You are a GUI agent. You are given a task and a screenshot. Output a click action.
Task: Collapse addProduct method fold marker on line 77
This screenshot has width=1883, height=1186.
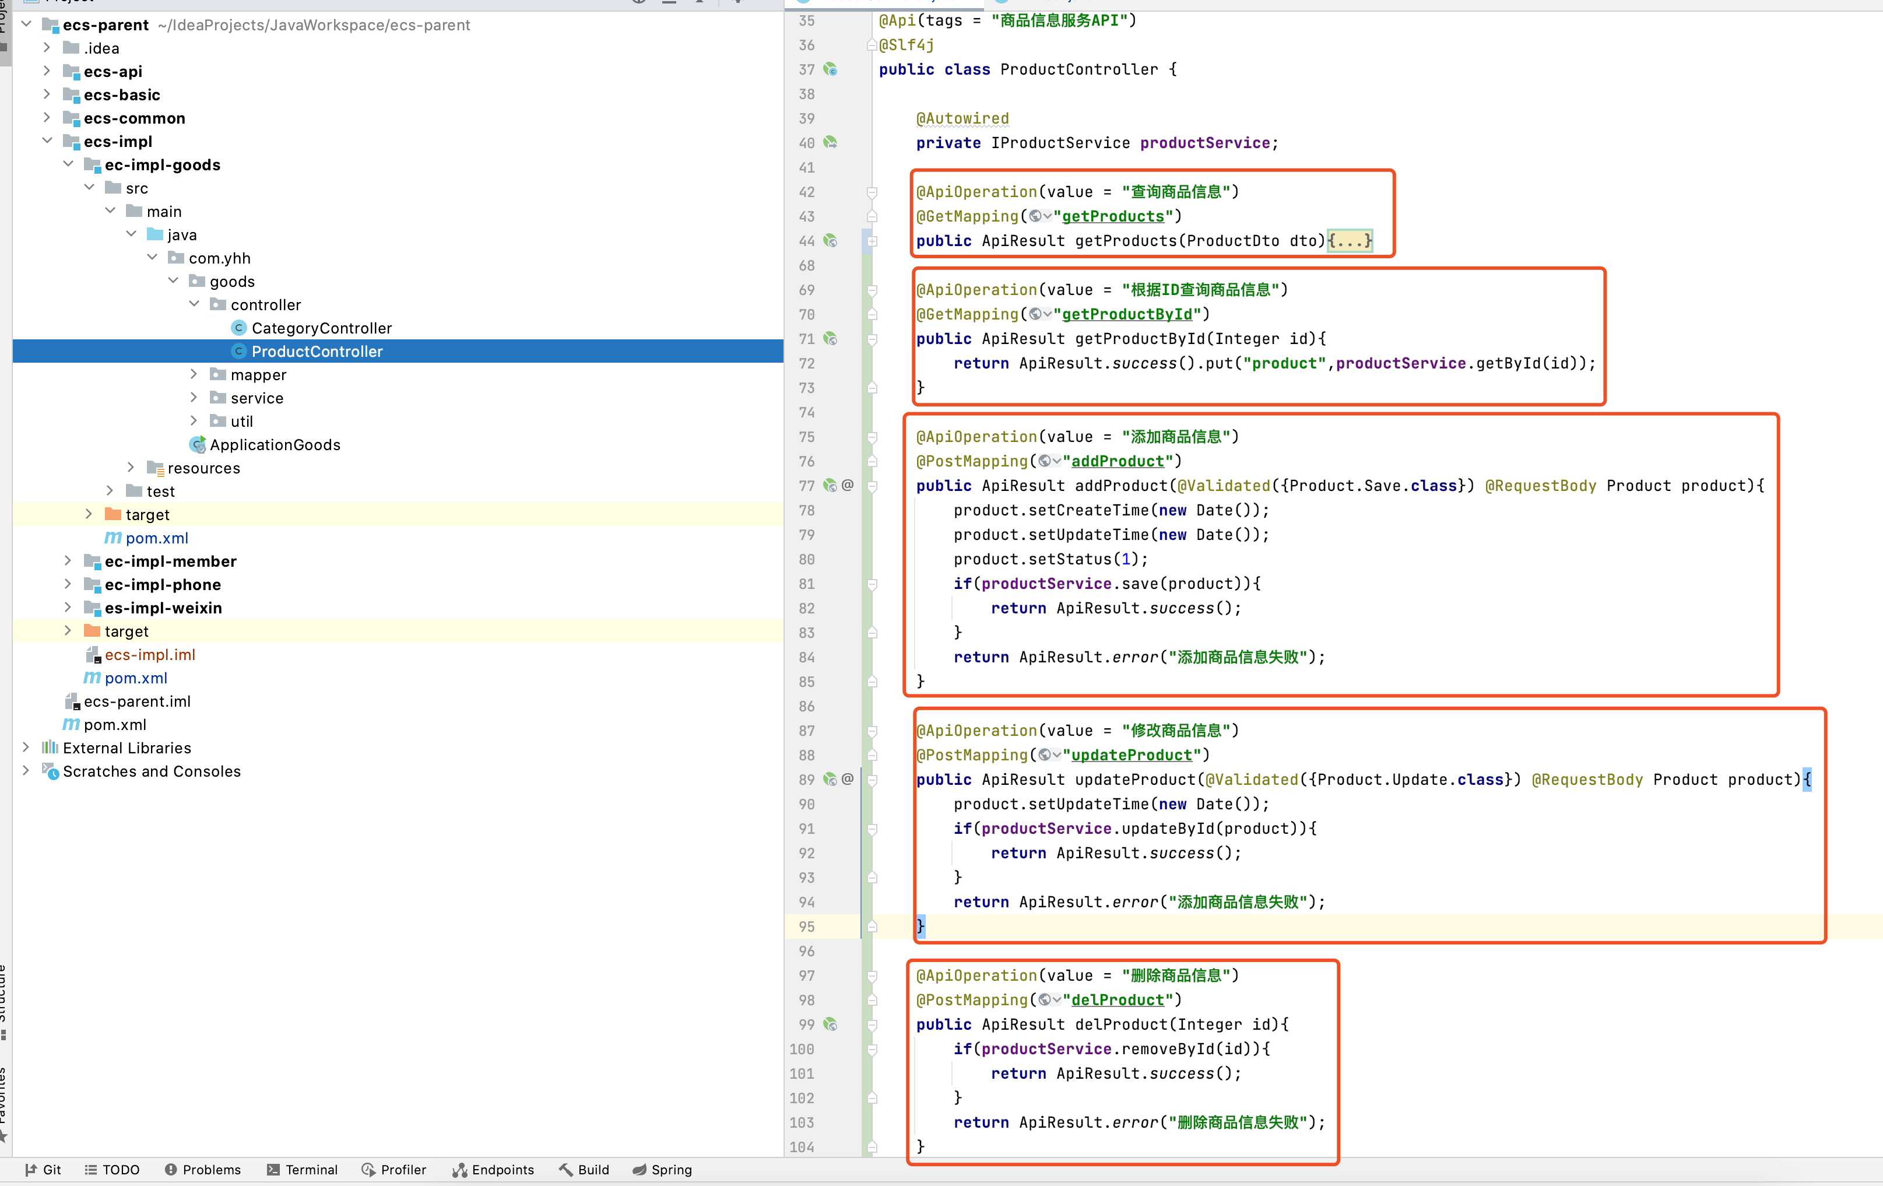coord(872,486)
